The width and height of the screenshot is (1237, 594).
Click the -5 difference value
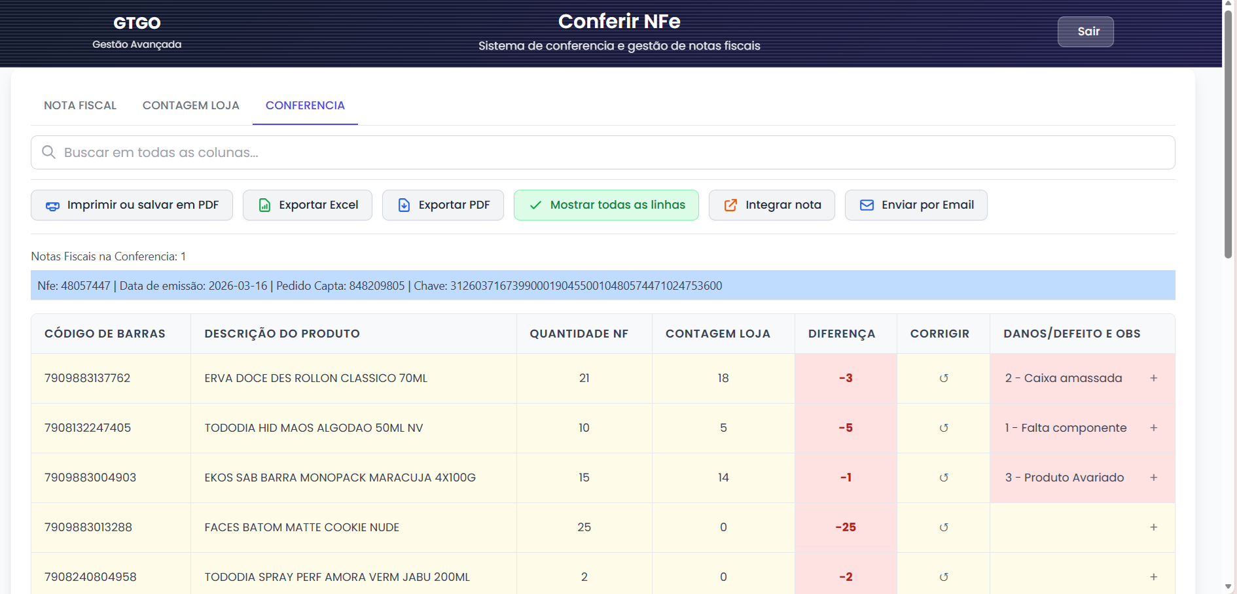846,428
